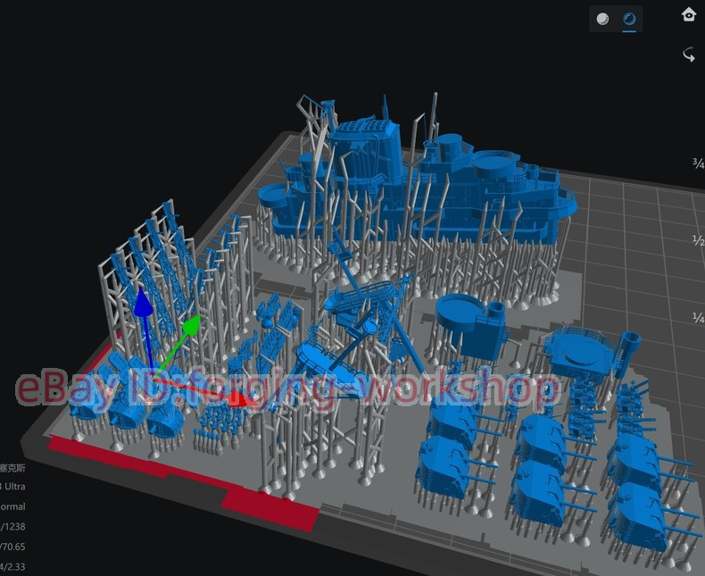705x576 pixels.
Task: Click the value text '/70.65'
Action: [12, 547]
